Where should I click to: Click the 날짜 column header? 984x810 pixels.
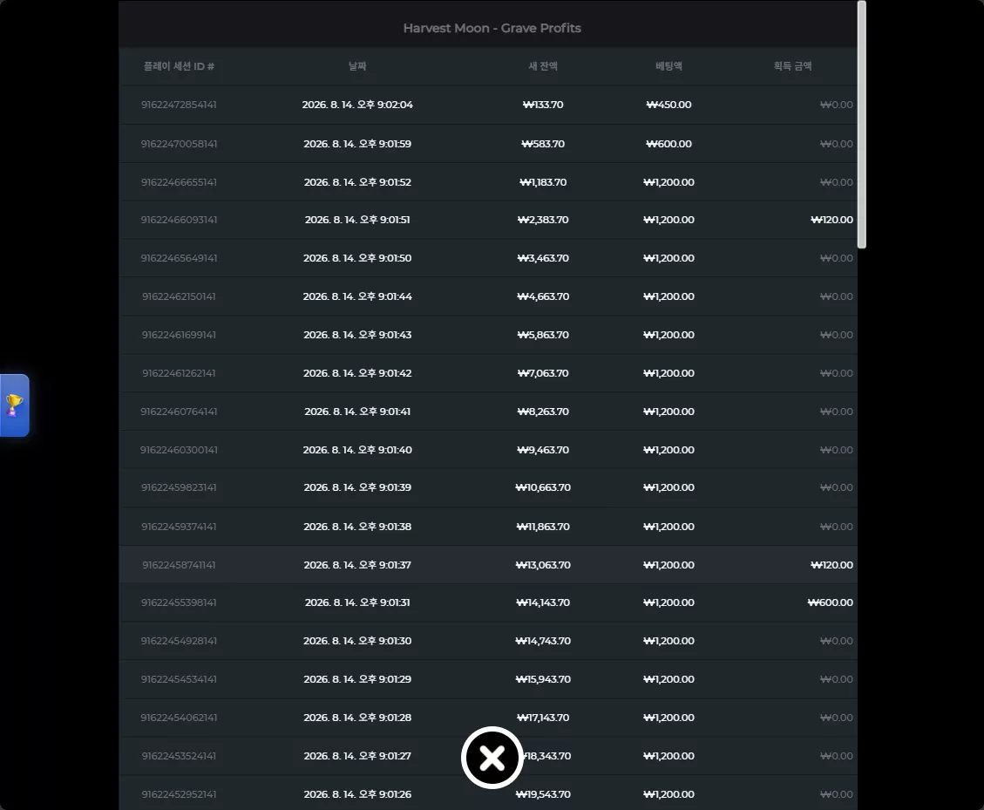pyautogui.click(x=357, y=66)
